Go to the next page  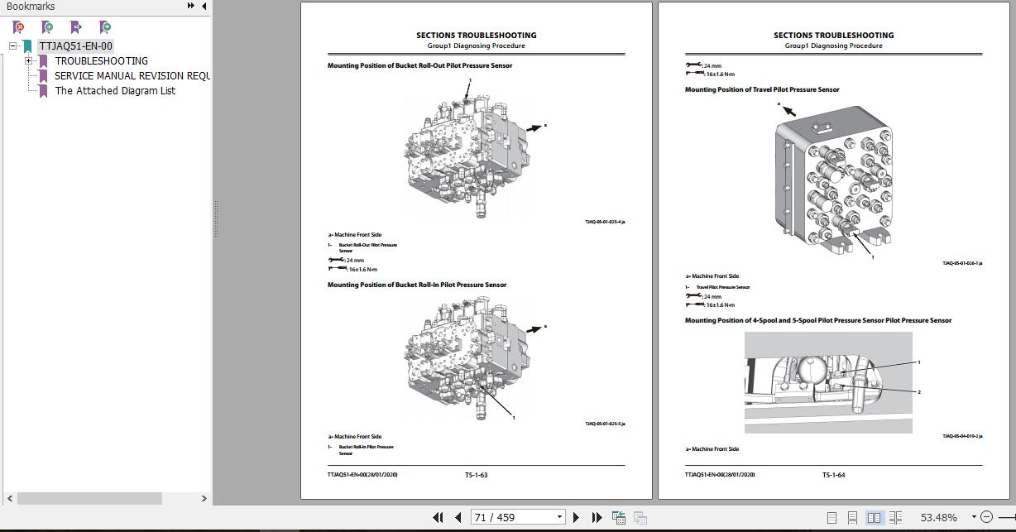click(x=577, y=517)
